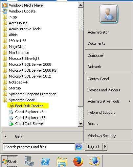Expand the Administrative Tools submenu arrow

pos(129,101)
